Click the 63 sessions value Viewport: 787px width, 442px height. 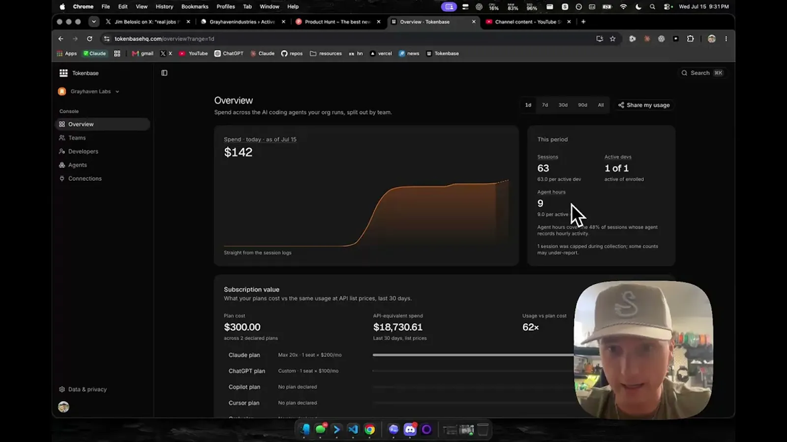(x=543, y=168)
